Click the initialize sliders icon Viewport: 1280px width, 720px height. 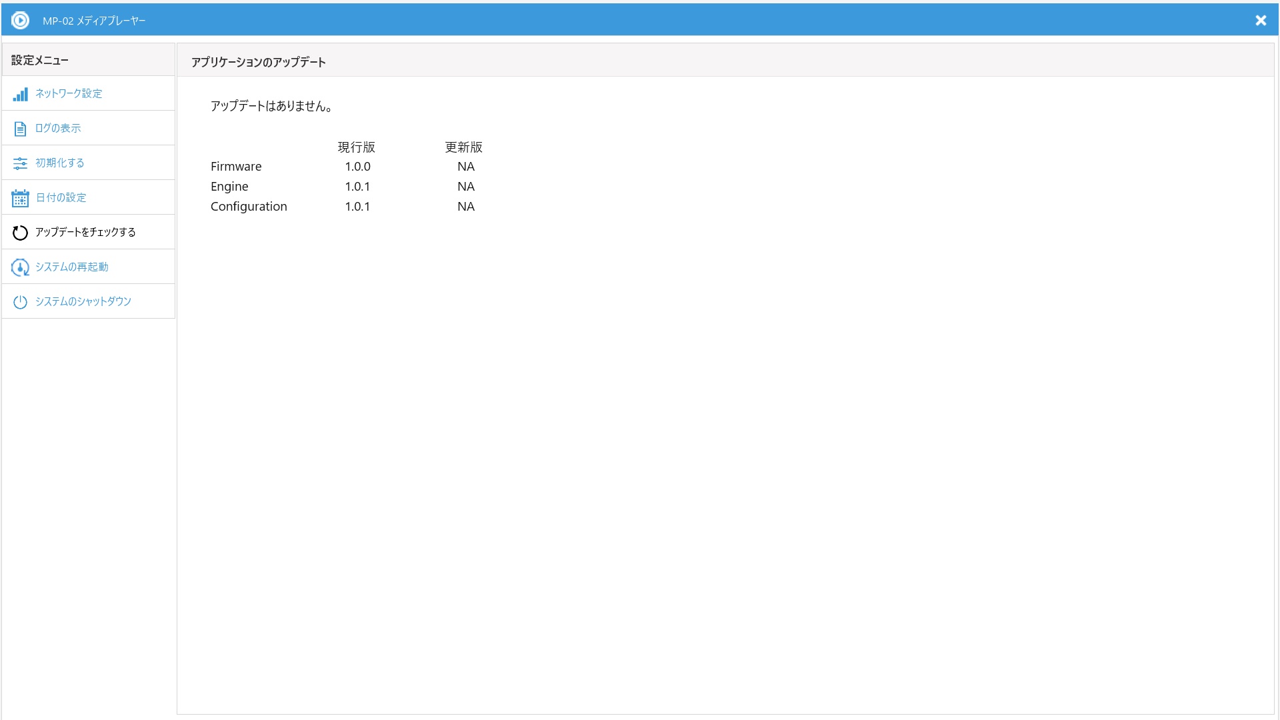[x=20, y=163]
